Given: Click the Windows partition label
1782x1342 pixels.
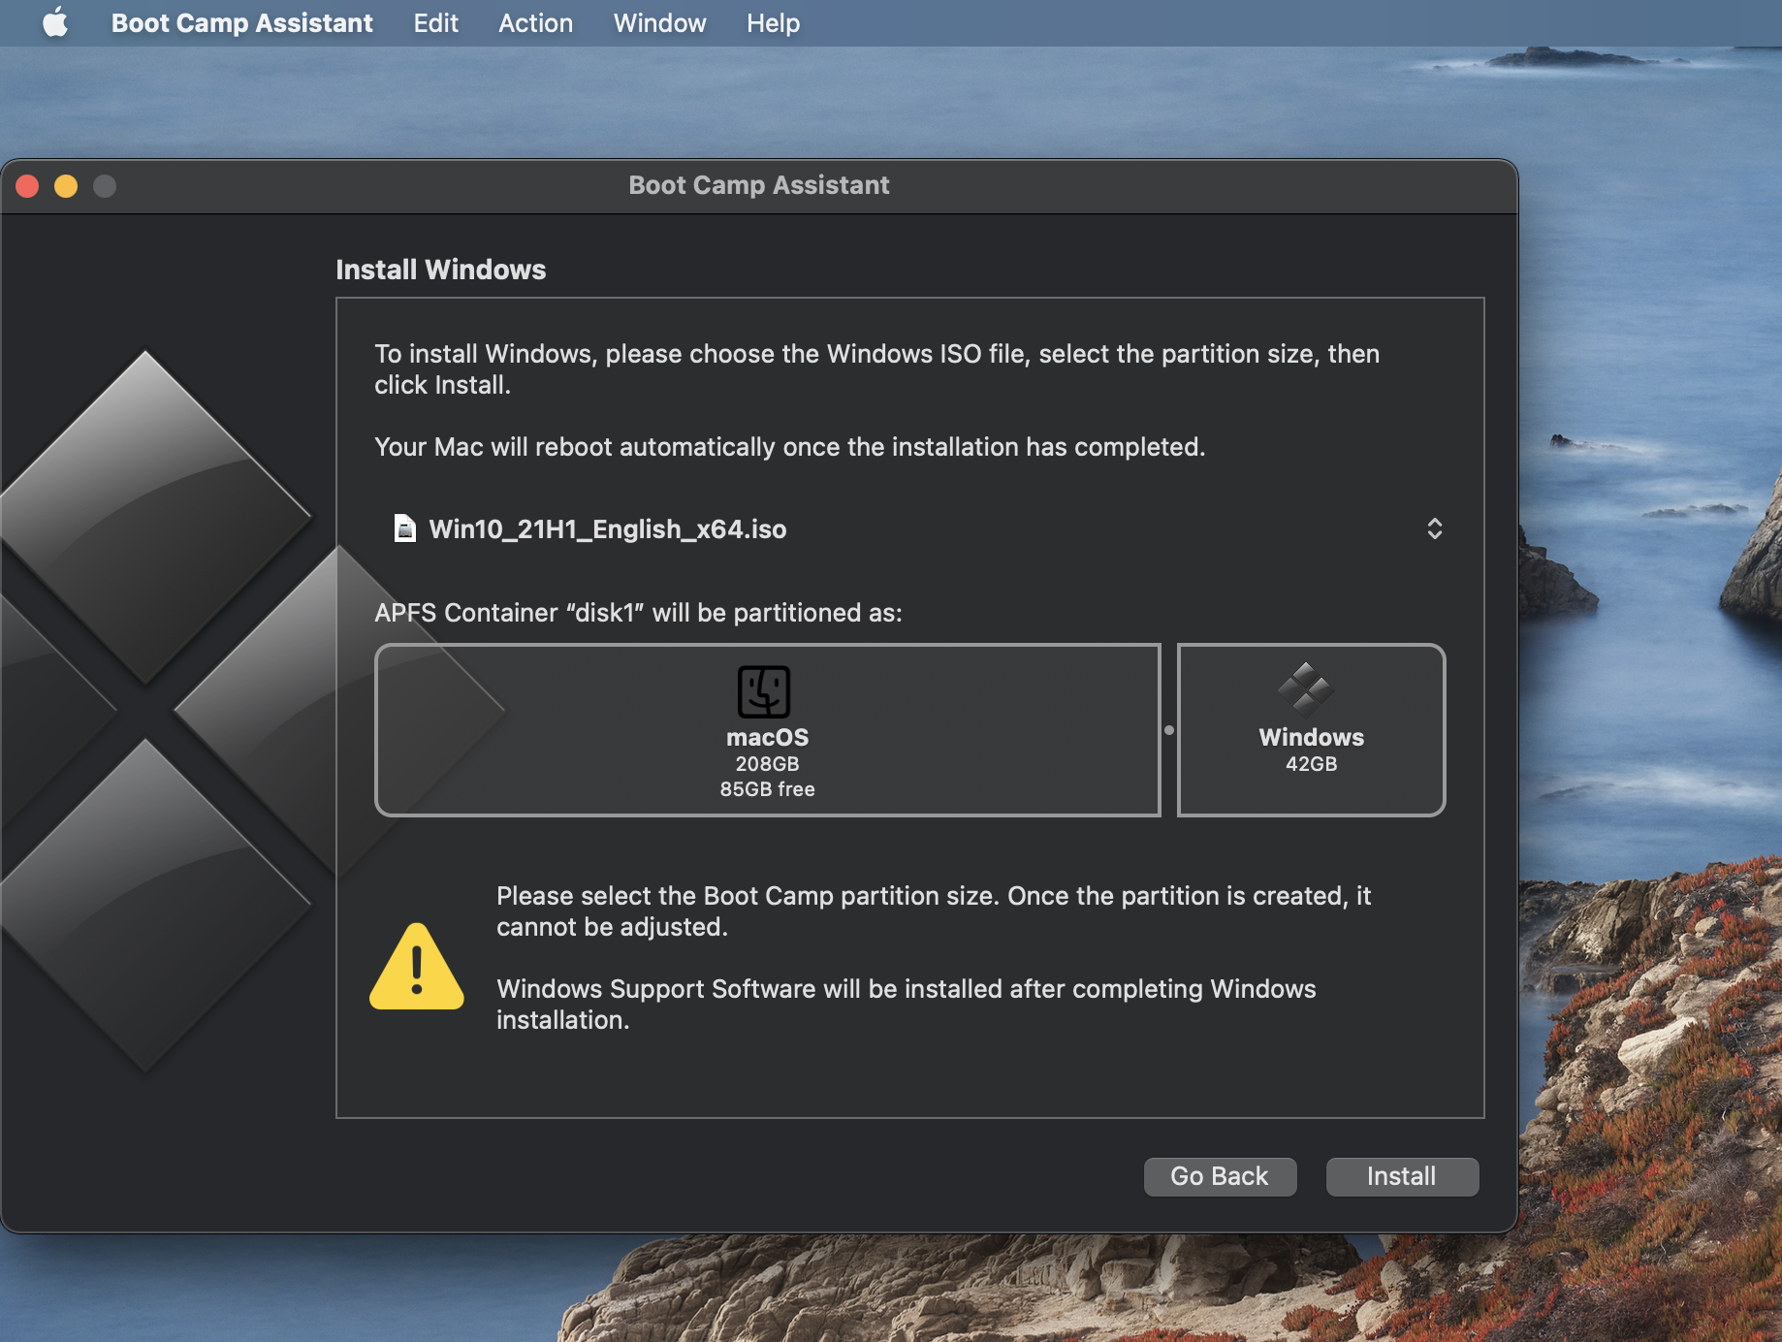Looking at the screenshot, I should [1311, 737].
